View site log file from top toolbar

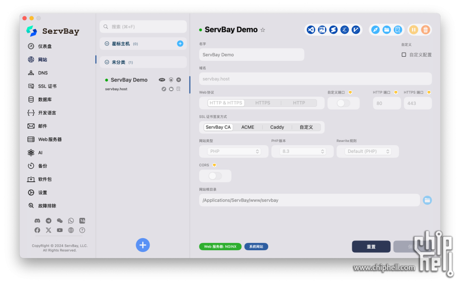click(398, 30)
